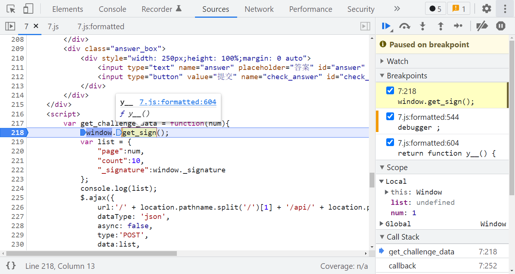The height and width of the screenshot is (274, 515).
Task: Select the get_challenge_data call stack frame
Action: coord(442,252)
